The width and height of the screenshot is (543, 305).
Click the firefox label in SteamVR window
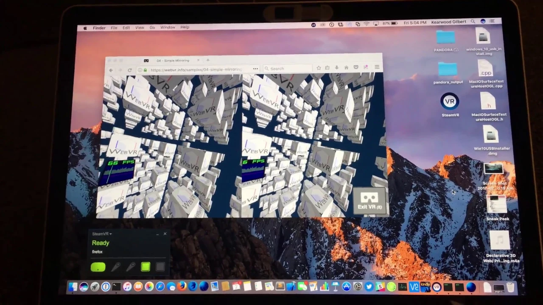97,252
